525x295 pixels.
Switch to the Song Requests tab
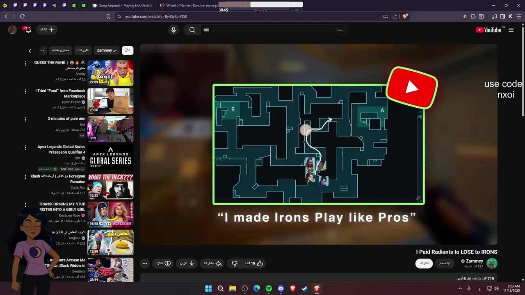point(122,5)
